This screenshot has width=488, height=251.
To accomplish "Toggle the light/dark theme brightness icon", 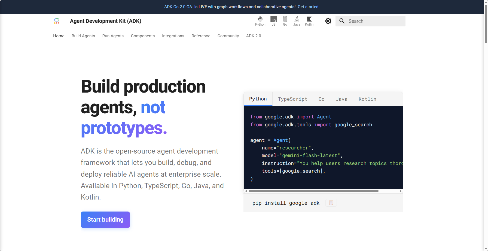I will click(x=328, y=21).
